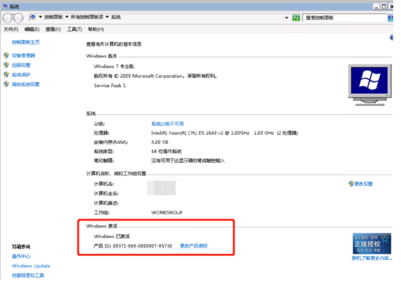
Task: Click the 查看有关计算机的基本信息 heading
Action: click(114, 44)
